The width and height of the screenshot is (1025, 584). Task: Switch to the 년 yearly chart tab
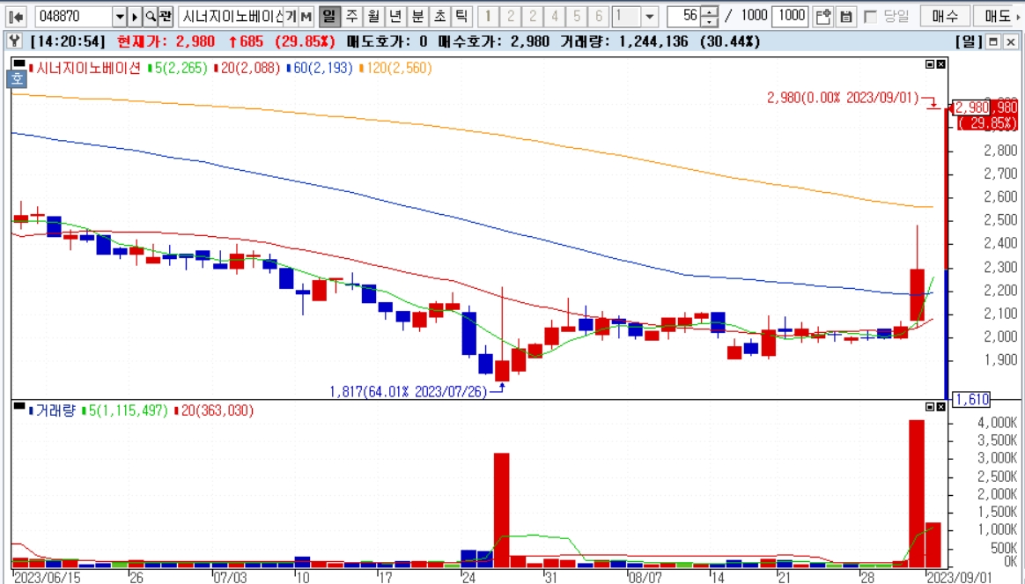pos(395,17)
